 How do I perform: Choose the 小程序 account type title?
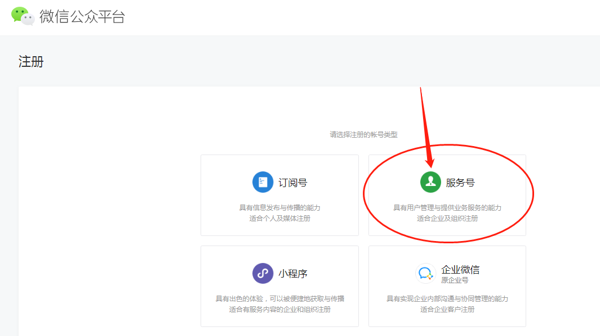point(293,274)
